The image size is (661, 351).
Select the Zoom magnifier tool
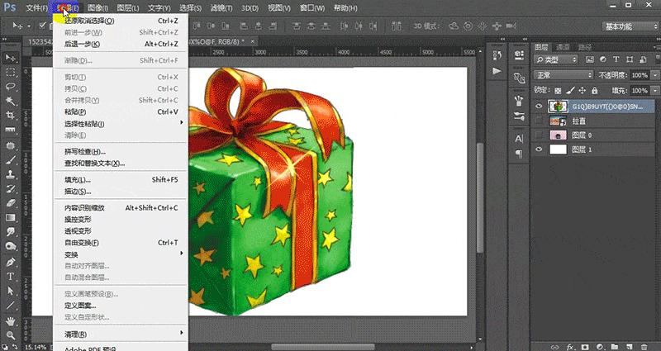[x=11, y=336]
